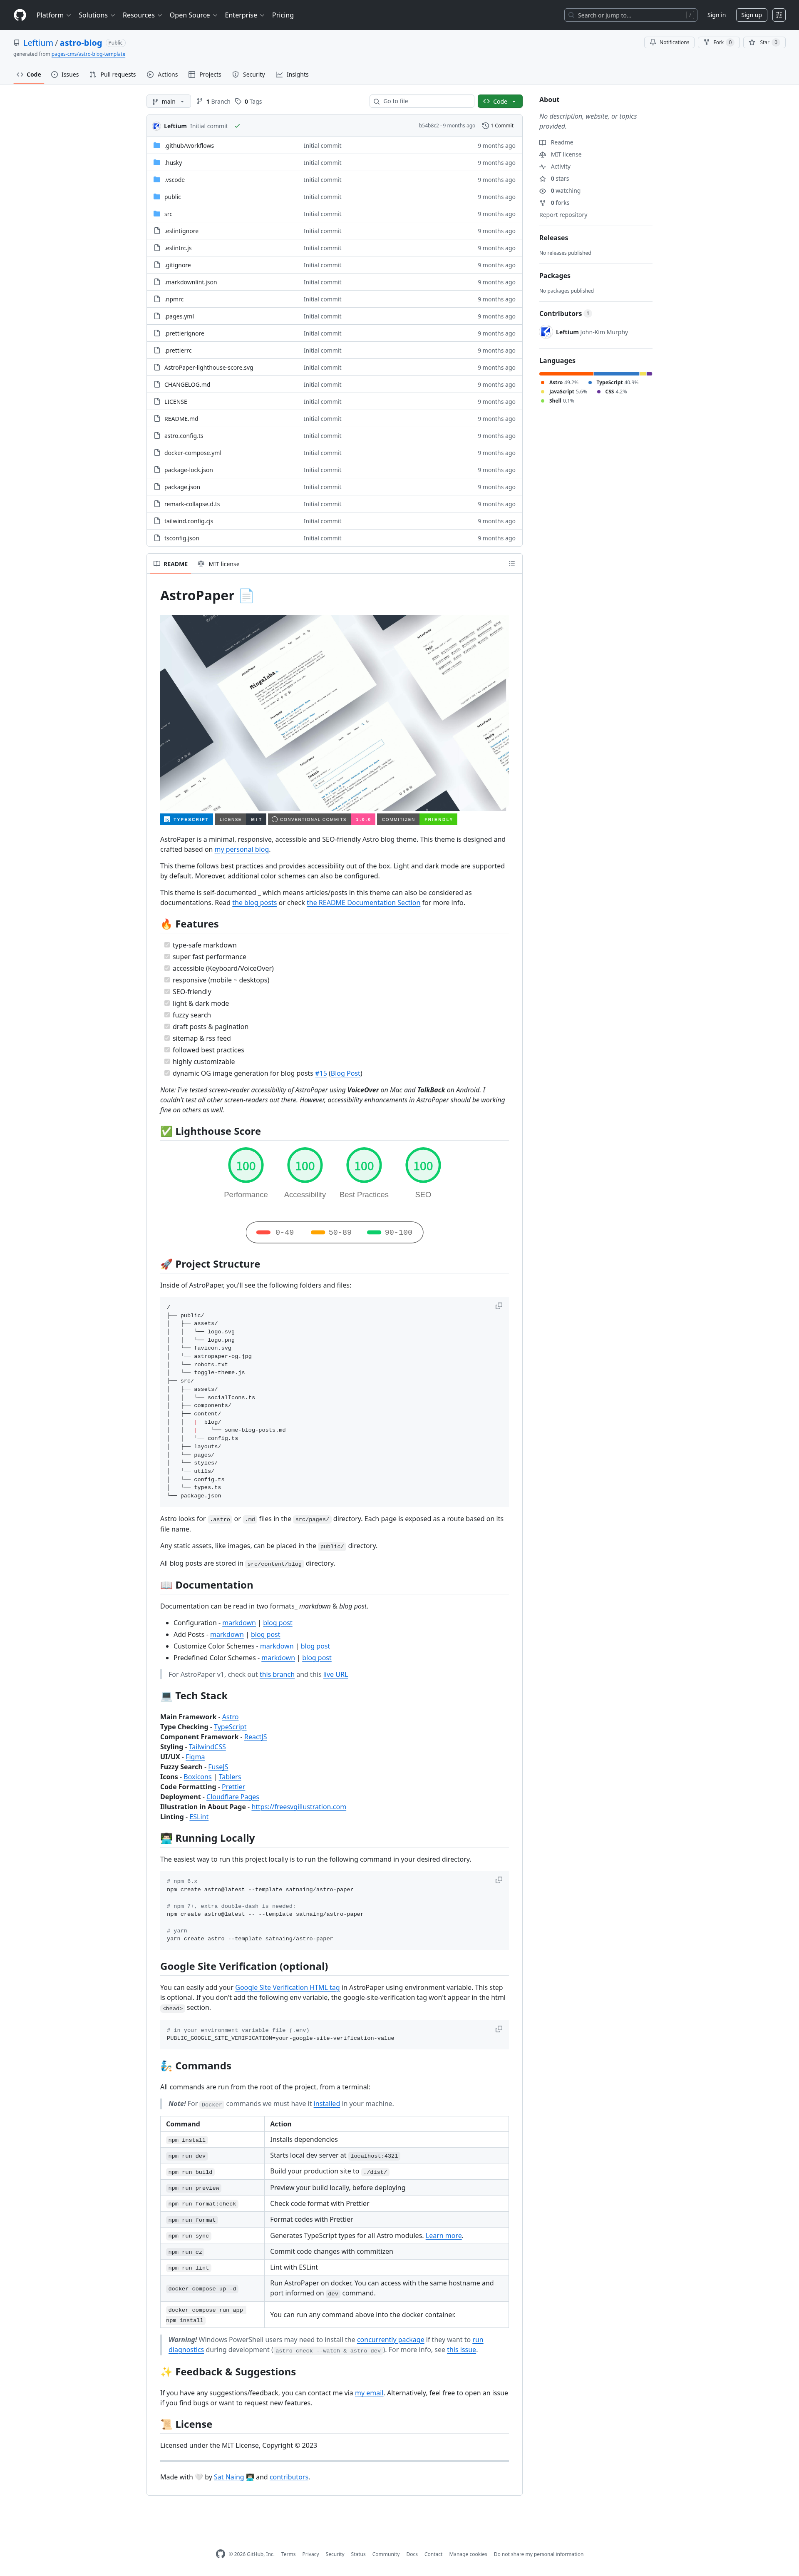The height and width of the screenshot is (2576, 799).
Task: Toggle the type-safe markdown checkbox
Action: 167,944
